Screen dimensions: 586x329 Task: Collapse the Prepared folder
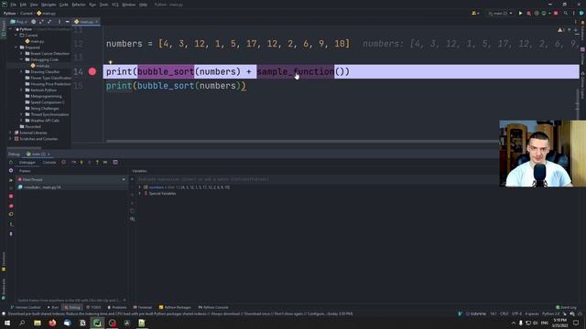click(x=16, y=48)
